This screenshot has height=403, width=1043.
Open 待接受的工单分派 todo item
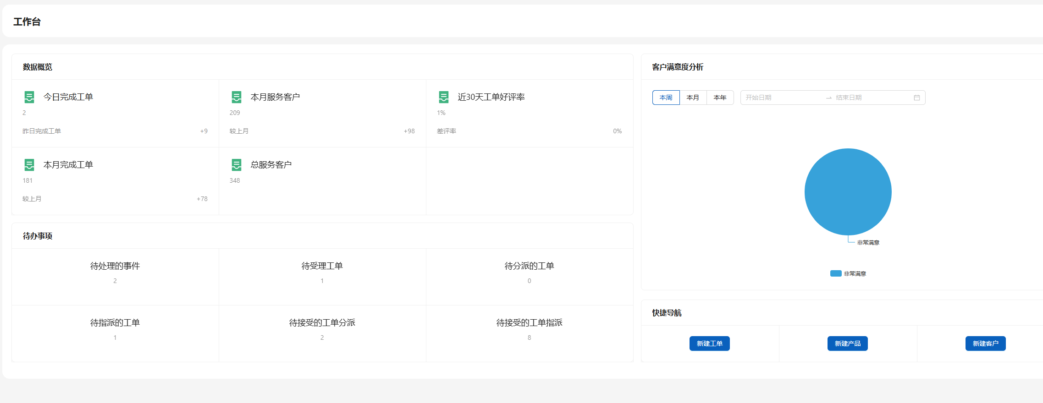pyautogui.click(x=322, y=333)
